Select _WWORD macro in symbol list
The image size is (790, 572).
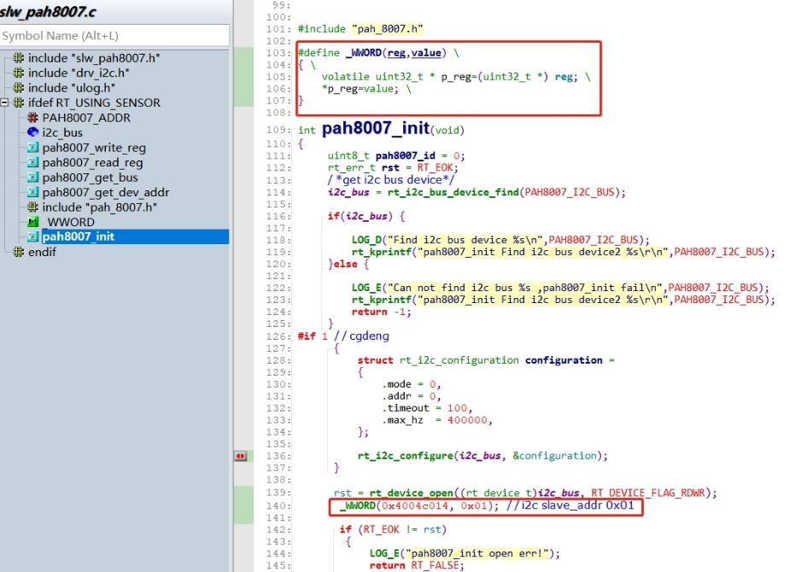(69, 222)
